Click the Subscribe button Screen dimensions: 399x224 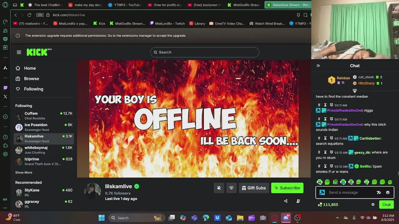287,188
